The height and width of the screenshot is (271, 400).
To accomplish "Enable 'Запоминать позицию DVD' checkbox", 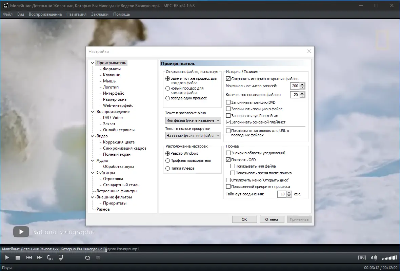I will click(x=228, y=102).
